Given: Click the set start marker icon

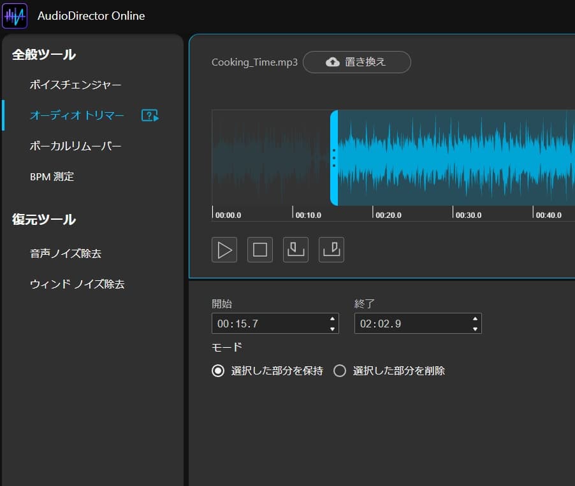Looking at the screenshot, I should [296, 250].
